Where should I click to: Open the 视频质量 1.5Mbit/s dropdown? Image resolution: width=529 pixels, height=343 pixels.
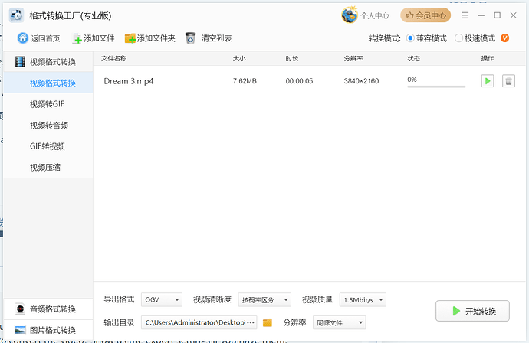pyautogui.click(x=363, y=299)
